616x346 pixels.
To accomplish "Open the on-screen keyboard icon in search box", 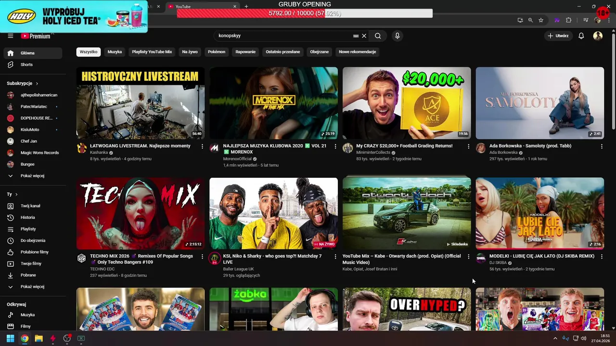I will tap(356, 36).
